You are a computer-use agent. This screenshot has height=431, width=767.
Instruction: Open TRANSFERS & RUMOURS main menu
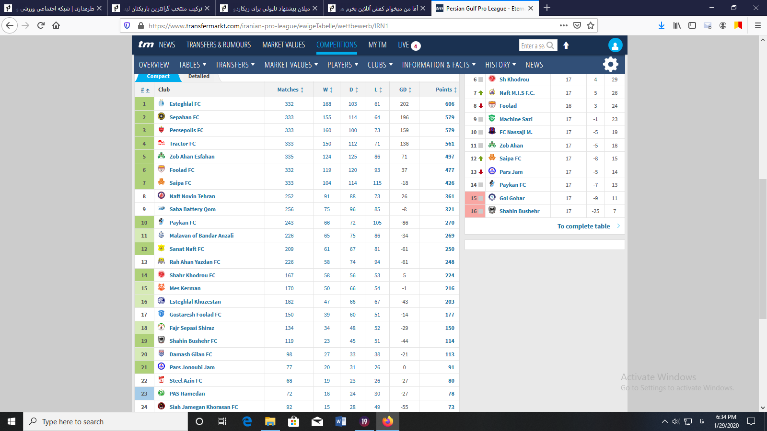[219, 45]
